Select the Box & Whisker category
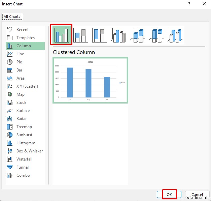 25,151
